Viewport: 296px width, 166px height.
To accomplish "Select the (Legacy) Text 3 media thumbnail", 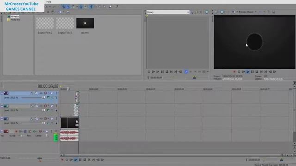I will (x=65, y=23).
